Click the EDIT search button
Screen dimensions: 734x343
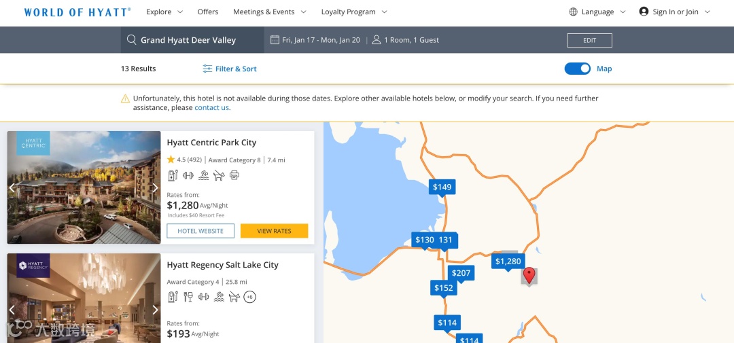point(589,40)
